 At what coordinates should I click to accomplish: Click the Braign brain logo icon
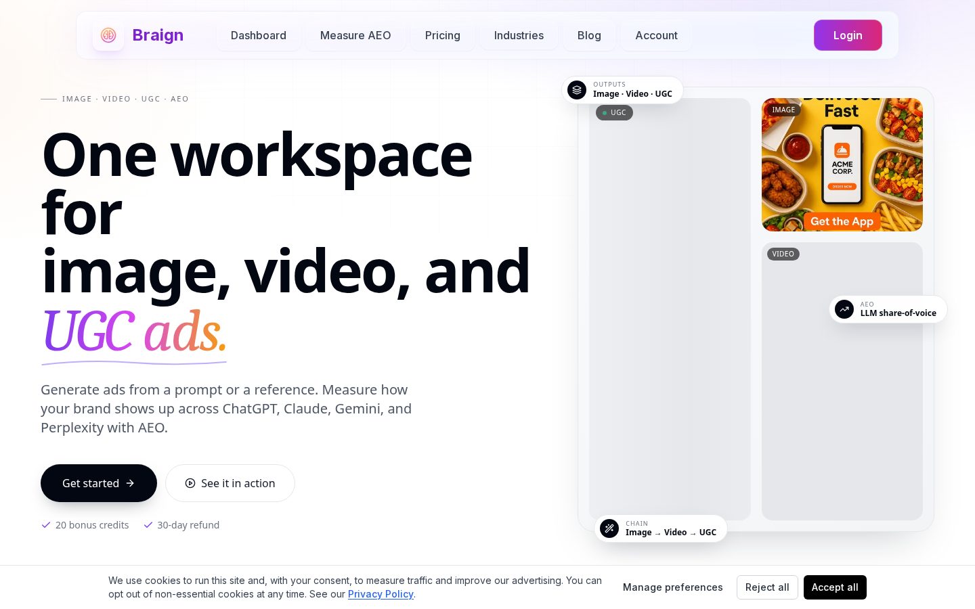tap(108, 35)
